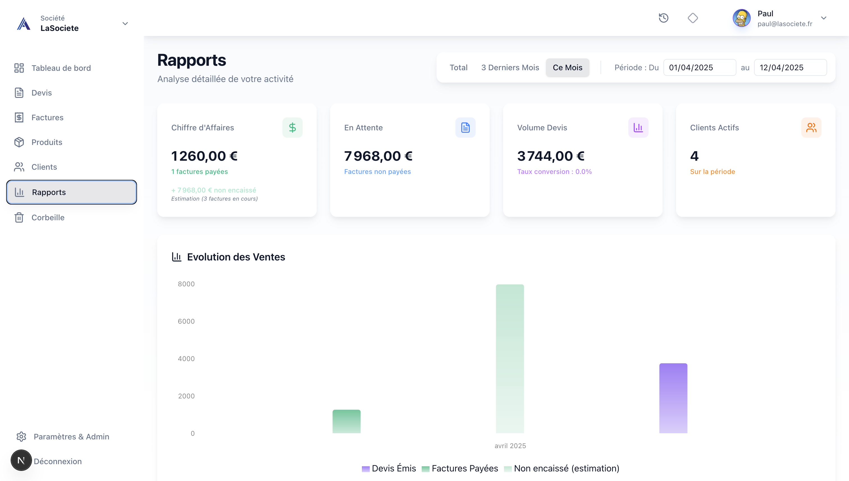849x481 pixels.
Task: Click the diamond icon in the top bar
Action: pyautogui.click(x=693, y=18)
